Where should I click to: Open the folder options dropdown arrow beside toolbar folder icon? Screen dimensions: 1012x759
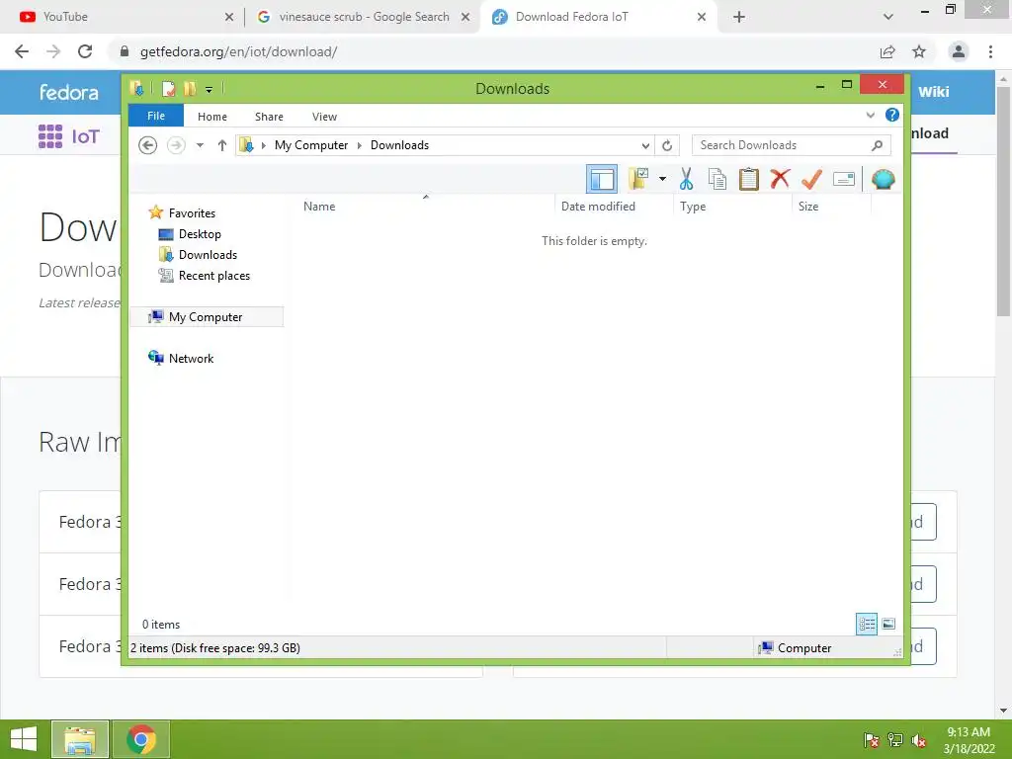pyautogui.click(x=662, y=179)
